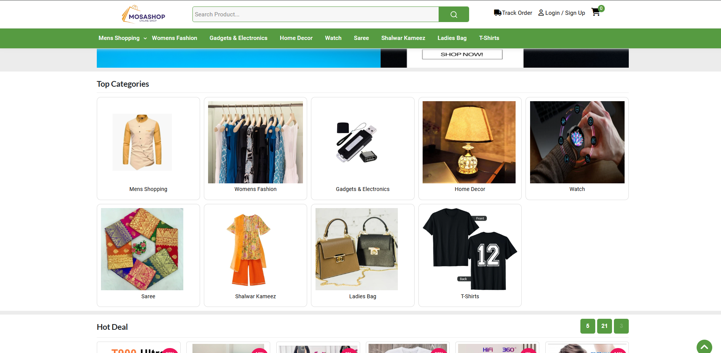Click the Track Order truck icon

click(497, 13)
